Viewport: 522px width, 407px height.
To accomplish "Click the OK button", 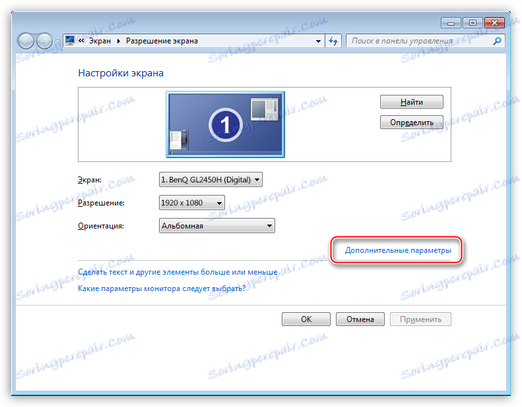I will tap(306, 319).
